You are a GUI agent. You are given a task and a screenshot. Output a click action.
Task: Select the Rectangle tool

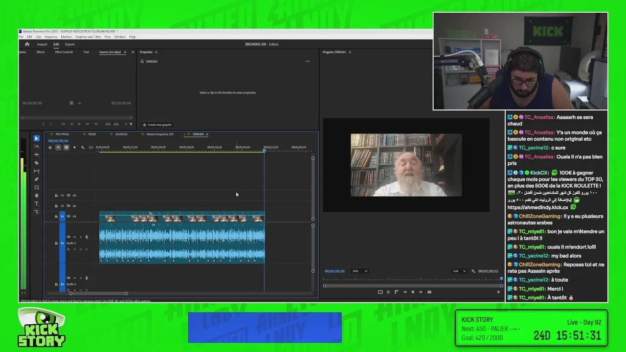click(x=36, y=187)
